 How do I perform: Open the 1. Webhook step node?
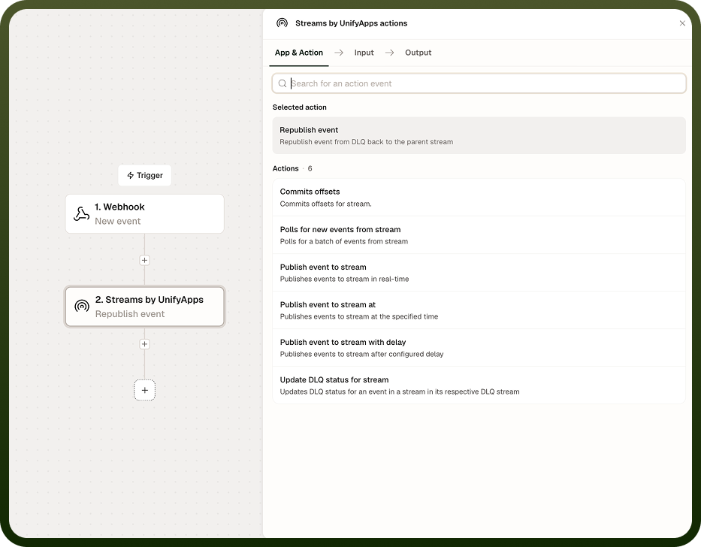point(144,214)
